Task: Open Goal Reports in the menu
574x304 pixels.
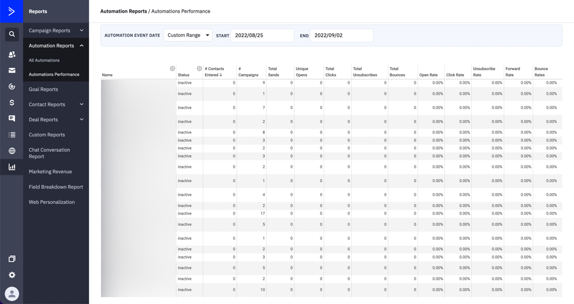Action: point(43,90)
